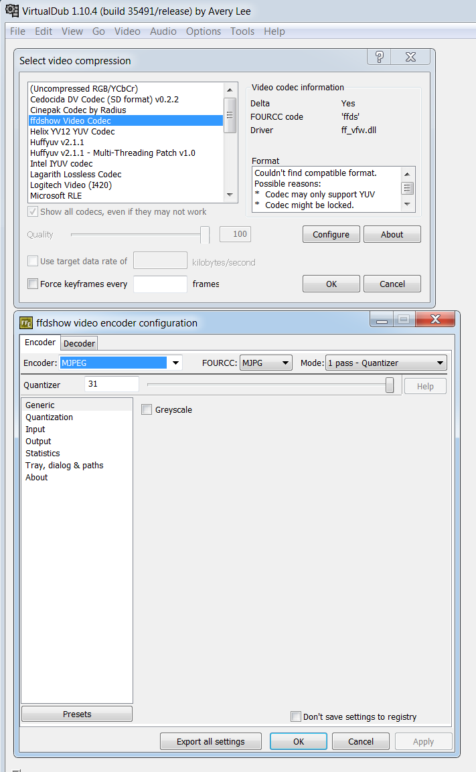Select Quantization in settings list
Image resolution: width=476 pixels, height=772 pixels.
pyautogui.click(x=77, y=417)
